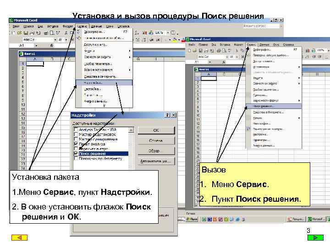The width and height of the screenshot is (330, 247).
Task: Click Increase Indent icon in left Excel window
Action: coord(158,39)
